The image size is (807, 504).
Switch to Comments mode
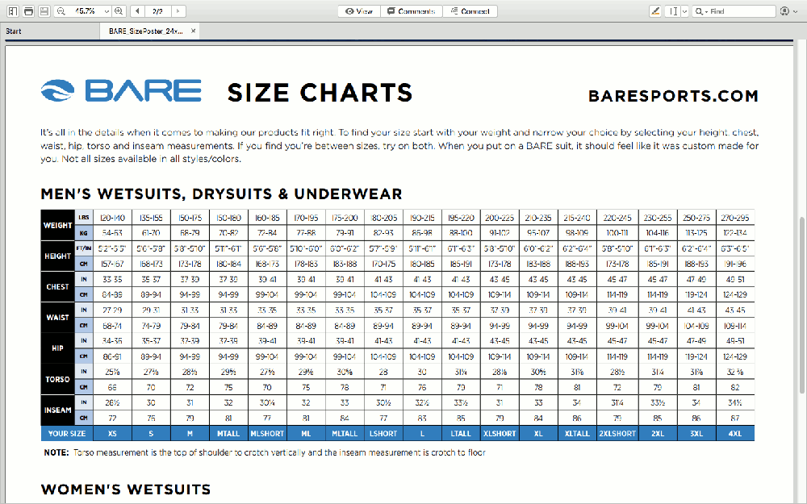tap(411, 11)
